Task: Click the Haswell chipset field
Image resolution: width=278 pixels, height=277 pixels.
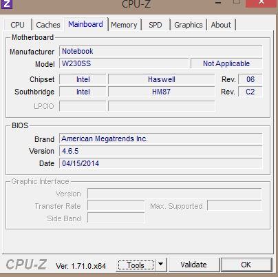Action: click(162, 79)
